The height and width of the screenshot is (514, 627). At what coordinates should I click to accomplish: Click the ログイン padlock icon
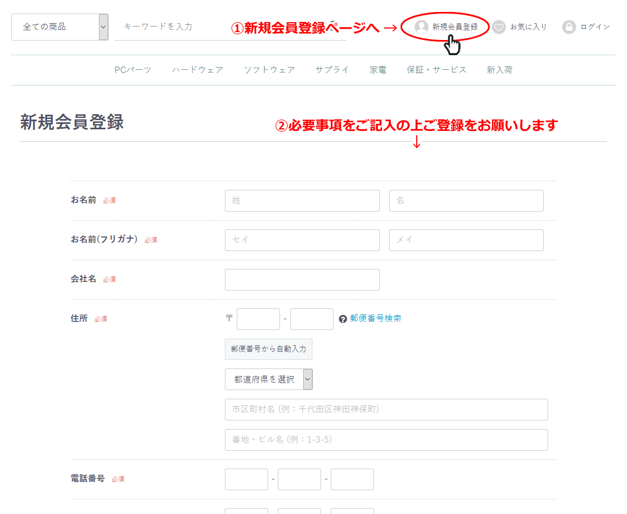569,27
